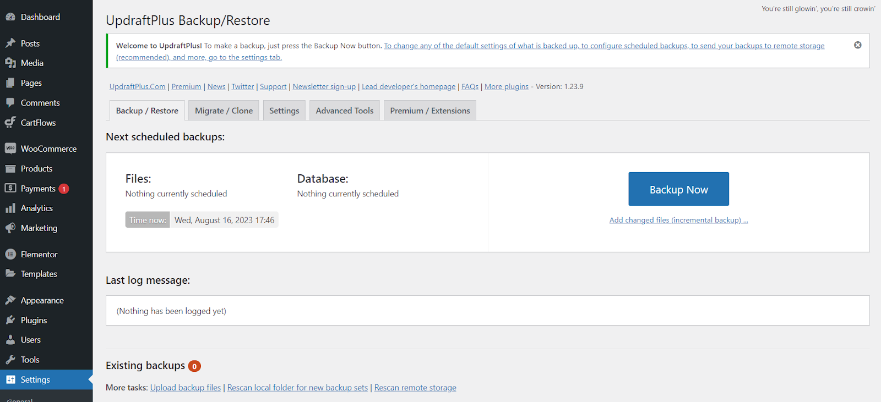Screen dimensions: 881x402
Task: Click the CartFlows logo icon
Action: [10, 122]
